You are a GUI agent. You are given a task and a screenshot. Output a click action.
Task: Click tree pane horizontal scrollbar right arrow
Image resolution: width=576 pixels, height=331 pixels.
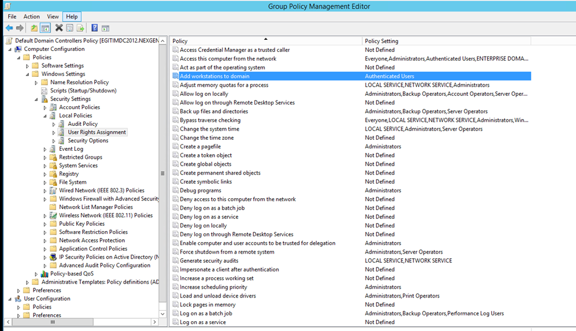pyautogui.click(x=154, y=322)
